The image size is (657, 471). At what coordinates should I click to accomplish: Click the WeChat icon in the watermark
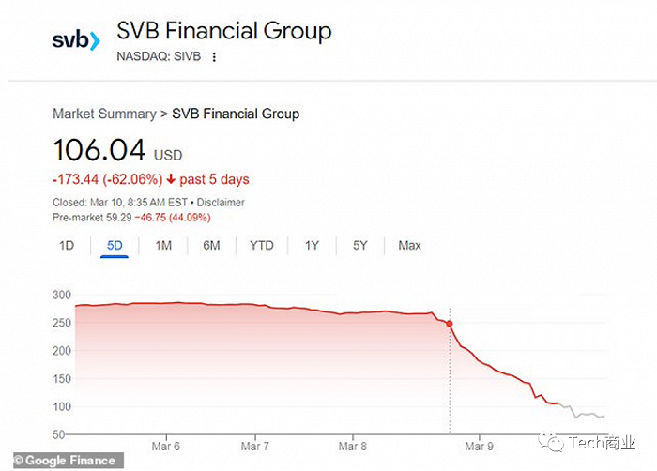555,441
